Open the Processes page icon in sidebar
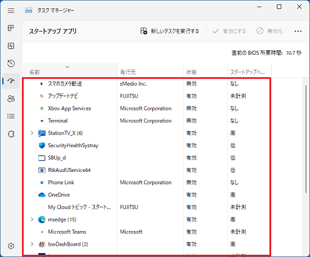Viewport: 310px width, 257px height. coord(11,28)
